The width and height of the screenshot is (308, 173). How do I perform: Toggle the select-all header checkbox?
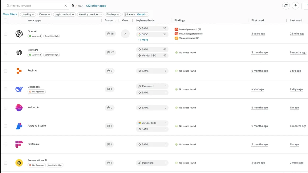[x=6, y=20]
